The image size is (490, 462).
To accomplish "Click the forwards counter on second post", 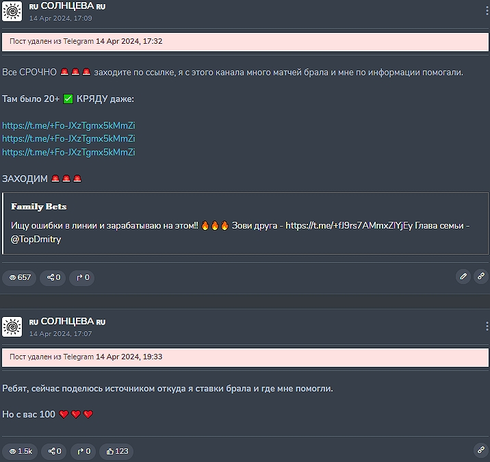I will [x=83, y=451].
